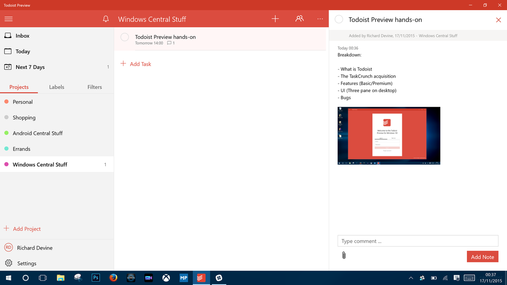Open Settings label
The width and height of the screenshot is (507, 285).
(27, 263)
